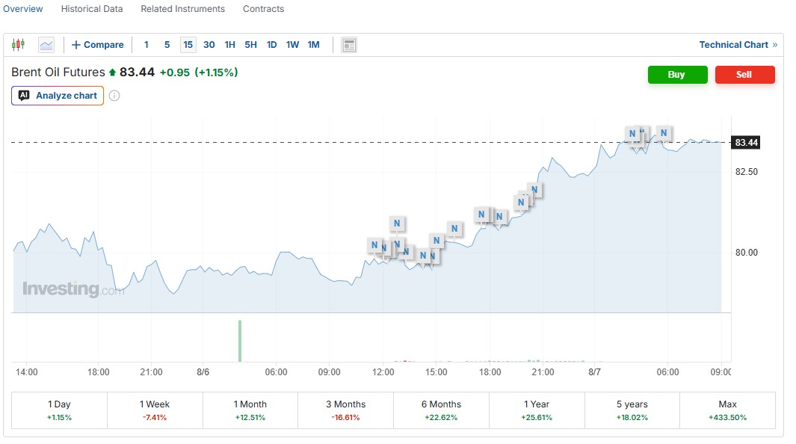The height and width of the screenshot is (444, 796).
Task: Select the 30-minute interval
Action: tap(209, 45)
